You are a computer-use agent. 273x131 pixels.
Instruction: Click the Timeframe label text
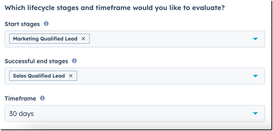click(x=20, y=99)
